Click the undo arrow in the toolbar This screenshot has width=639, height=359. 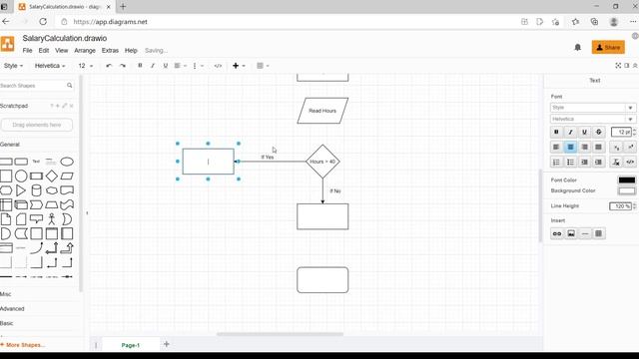[x=109, y=66]
